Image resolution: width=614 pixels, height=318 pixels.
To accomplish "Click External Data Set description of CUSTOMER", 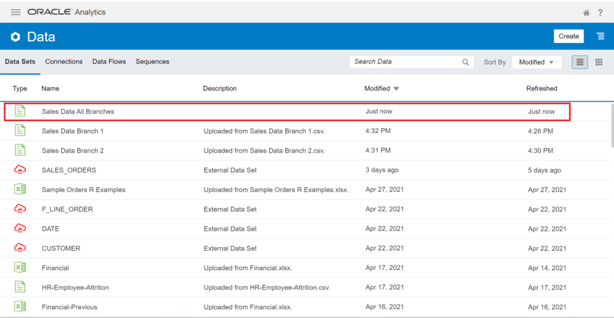I will (230, 249).
